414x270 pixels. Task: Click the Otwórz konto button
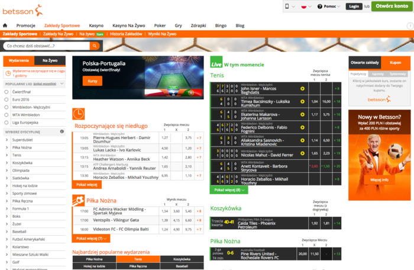tap(392, 6)
